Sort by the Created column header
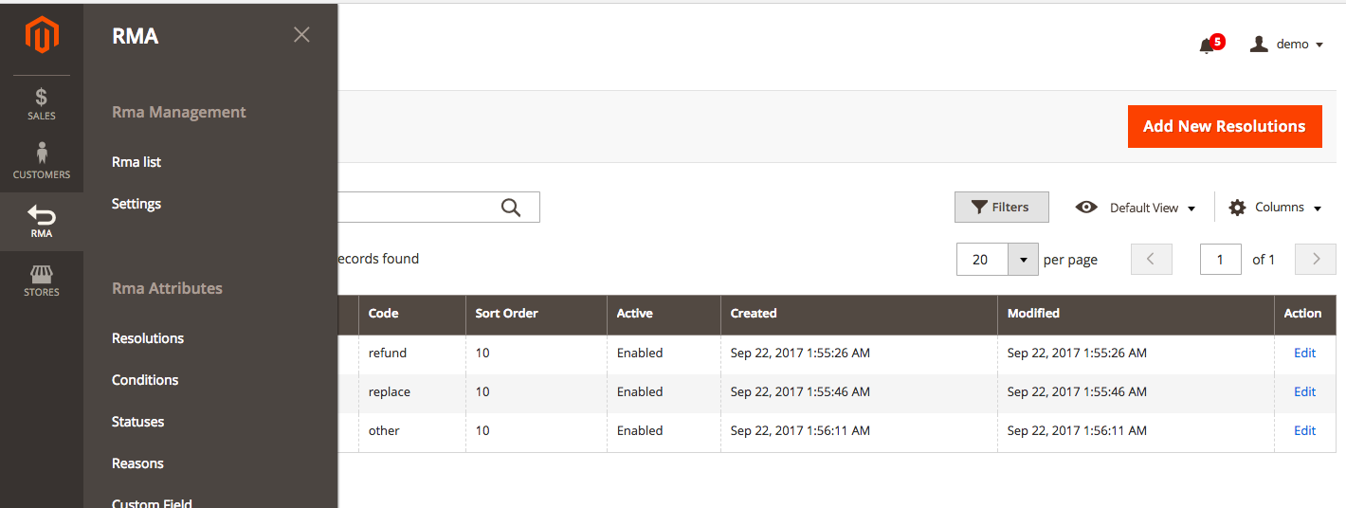The width and height of the screenshot is (1346, 508). point(754,314)
